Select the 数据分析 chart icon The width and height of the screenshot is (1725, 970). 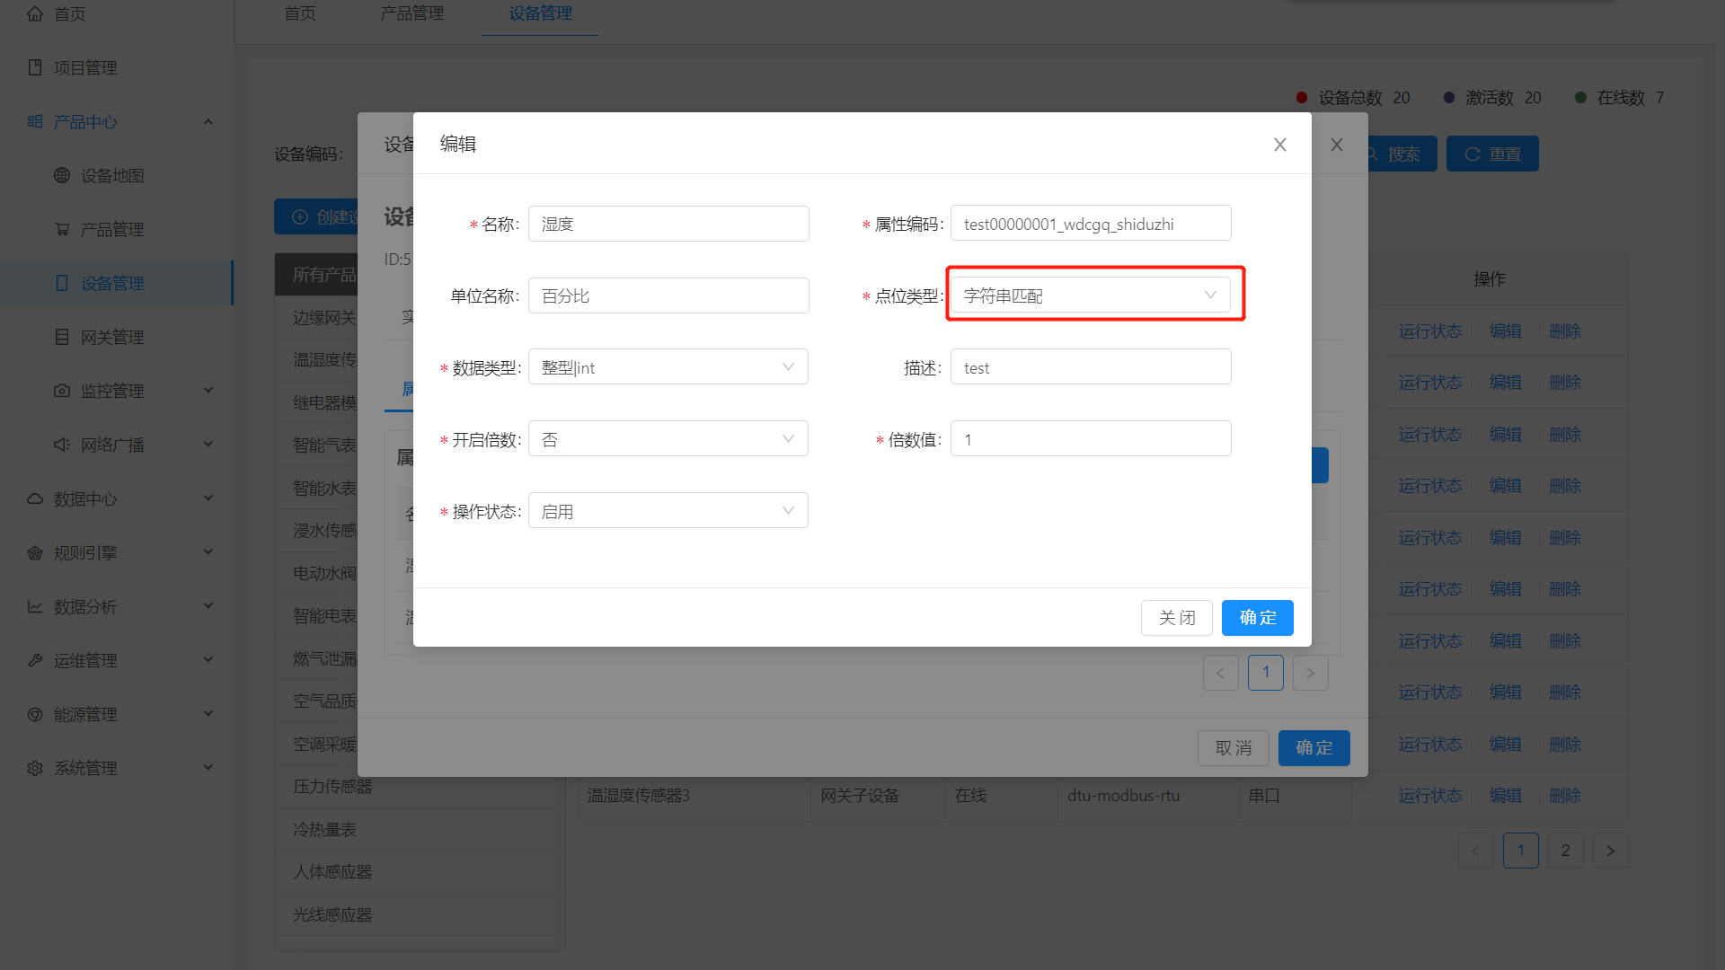(x=35, y=606)
